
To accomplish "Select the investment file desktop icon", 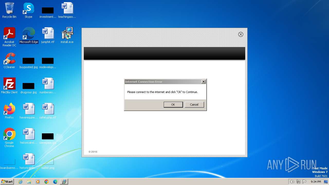I will click(48, 12).
